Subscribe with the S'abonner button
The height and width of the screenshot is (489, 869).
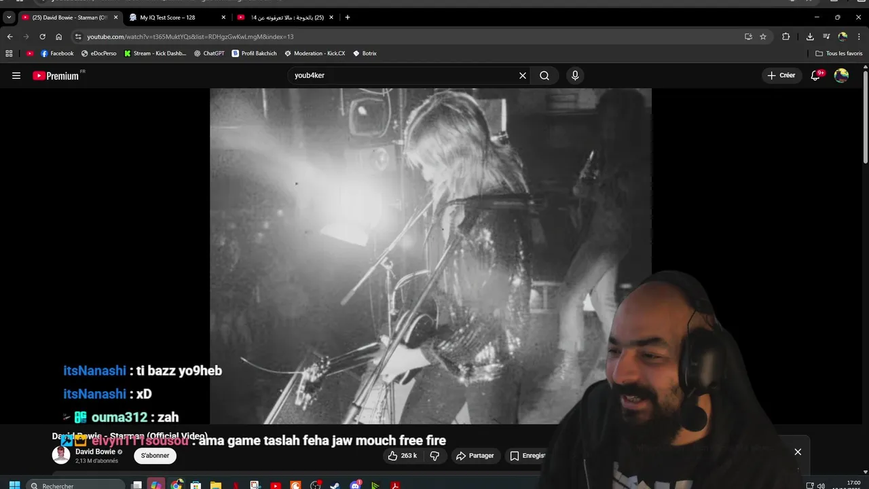click(155, 456)
